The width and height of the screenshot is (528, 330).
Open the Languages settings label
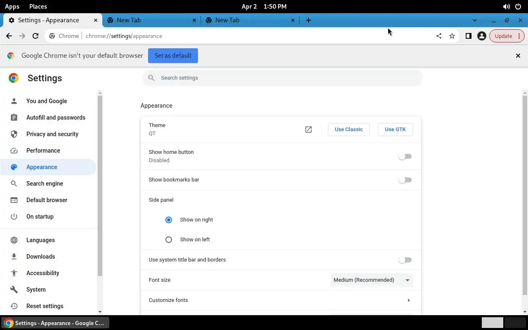coord(40,240)
